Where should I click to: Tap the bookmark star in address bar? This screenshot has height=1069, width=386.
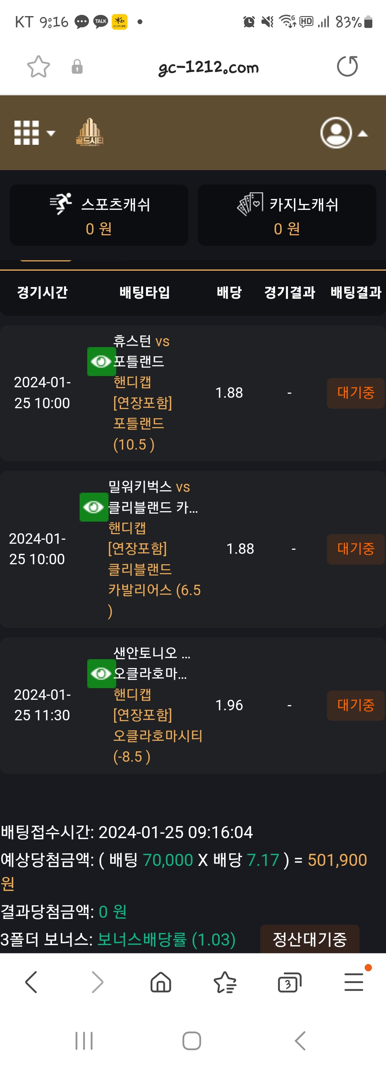tap(38, 67)
